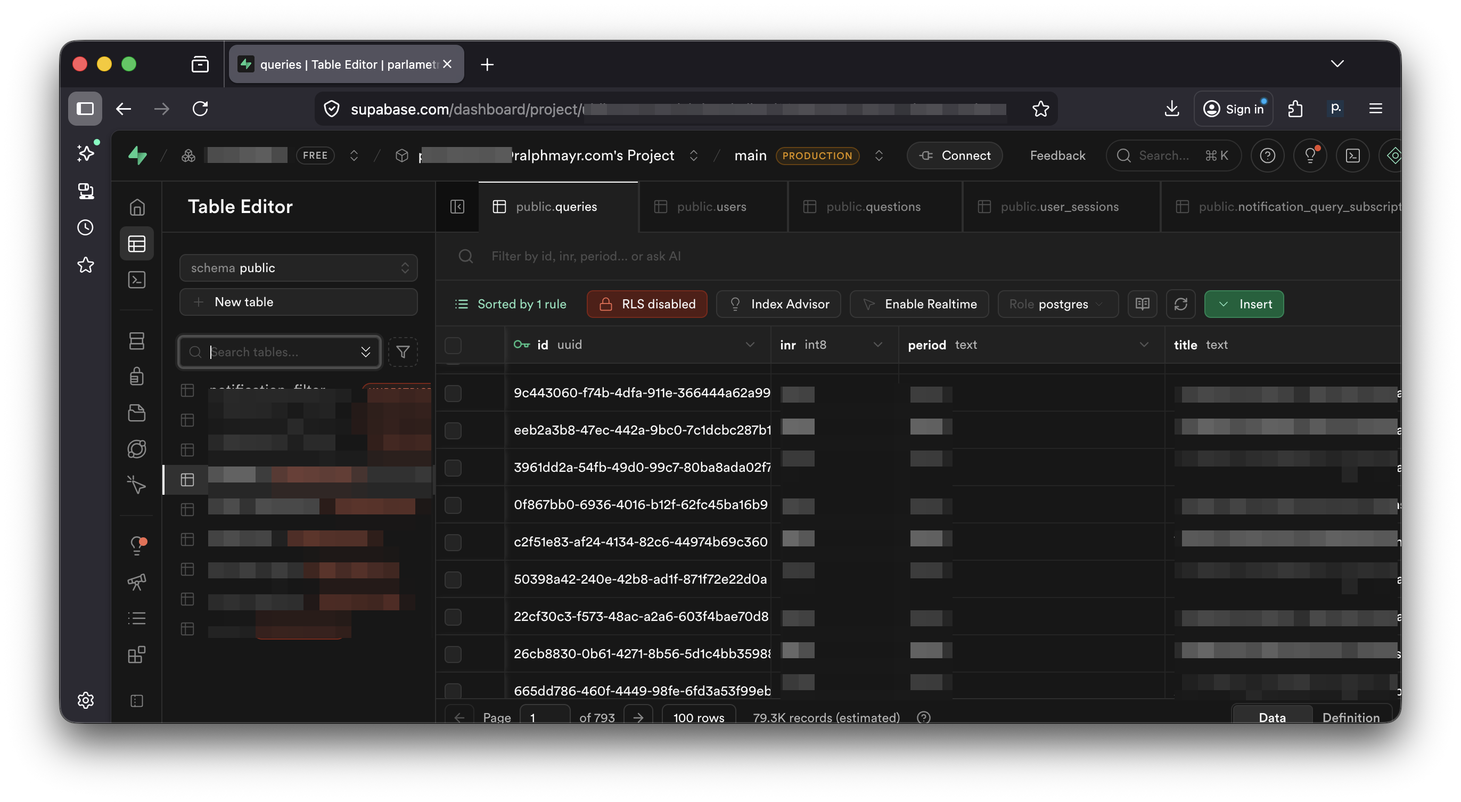Open project home icon in sidebar

(137, 208)
